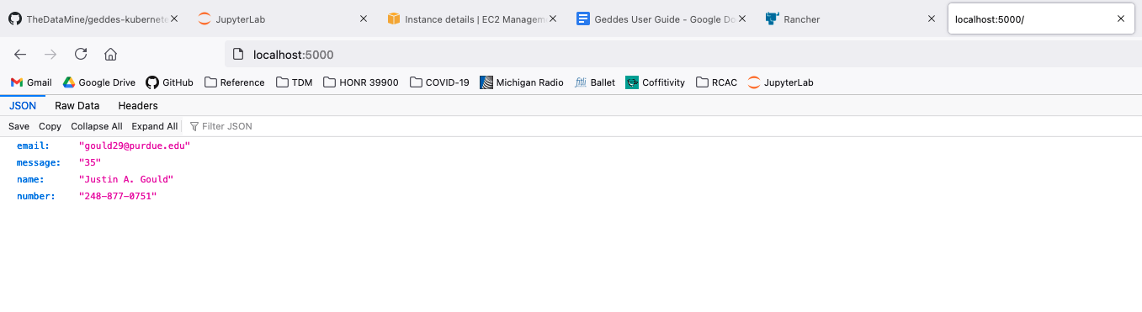The height and width of the screenshot is (312, 1142).
Task: Open the Google Drive bookmark
Action: (99, 82)
